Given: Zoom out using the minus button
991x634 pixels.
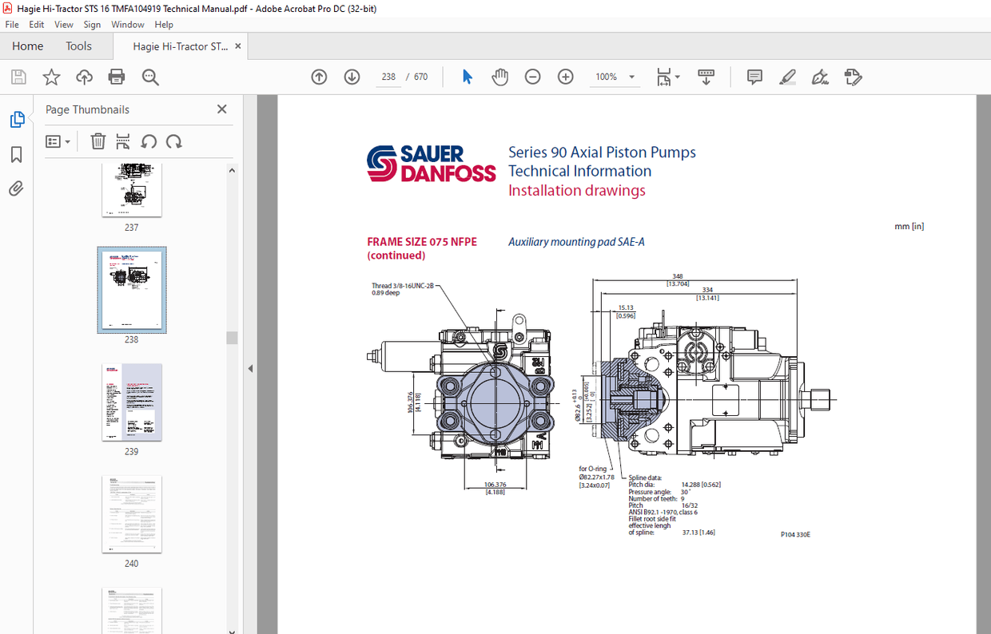Looking at the screenshot, I should tap(532, 77).
